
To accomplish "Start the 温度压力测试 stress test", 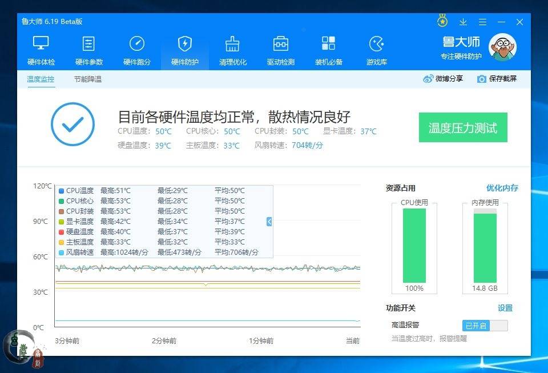I will (x=463, y=128).
